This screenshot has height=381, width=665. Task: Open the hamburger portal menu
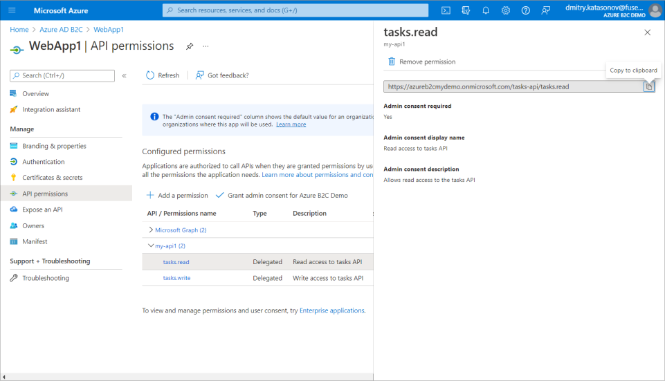12,10
